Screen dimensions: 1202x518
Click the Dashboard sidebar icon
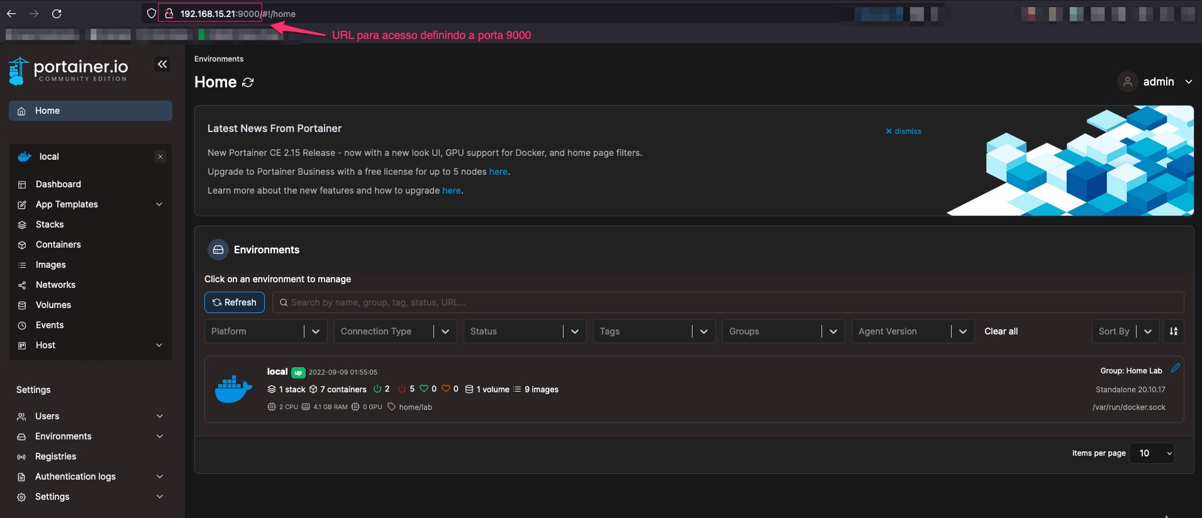(22, 185)
